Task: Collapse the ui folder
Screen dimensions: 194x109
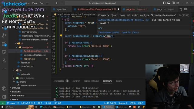Action: click(15, 43)
